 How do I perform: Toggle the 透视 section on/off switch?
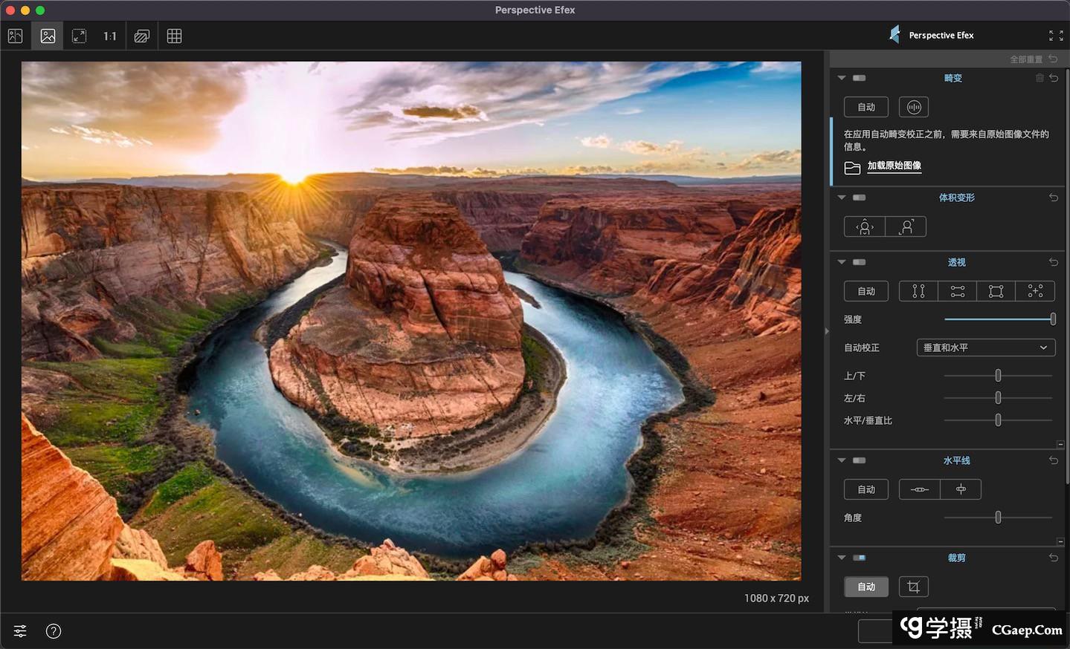point(859,262)
